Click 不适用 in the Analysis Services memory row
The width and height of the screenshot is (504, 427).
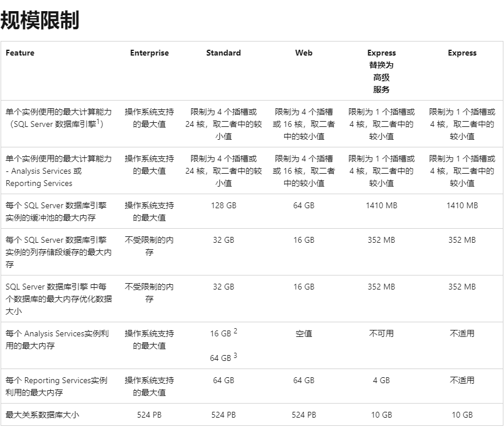click(462, 334)
